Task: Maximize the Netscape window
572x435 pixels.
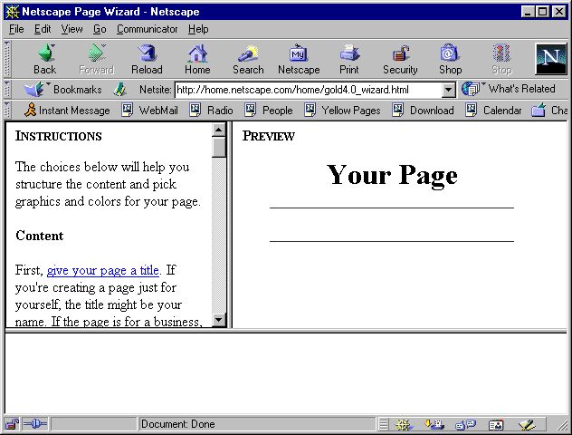Action: [x=542, y=12]
